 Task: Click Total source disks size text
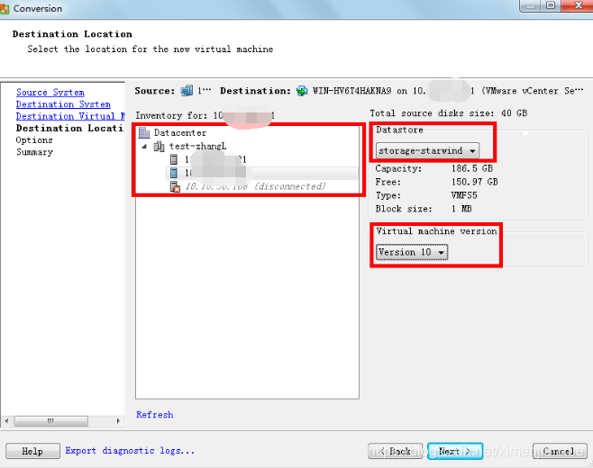(449, 112)
